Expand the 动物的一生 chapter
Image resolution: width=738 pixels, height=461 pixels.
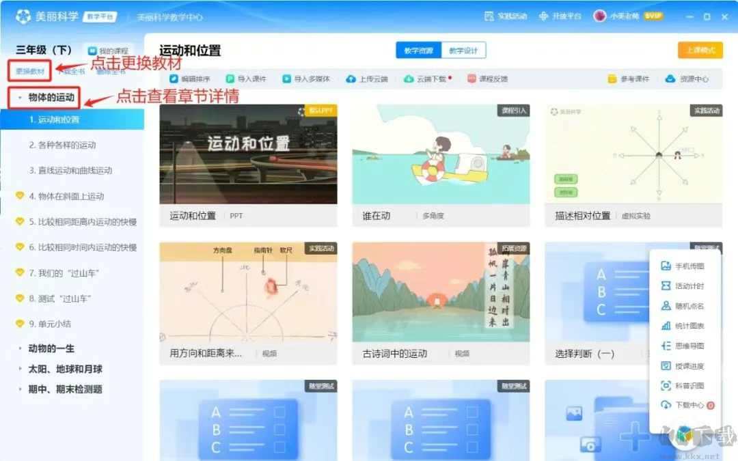pos(20,348)
